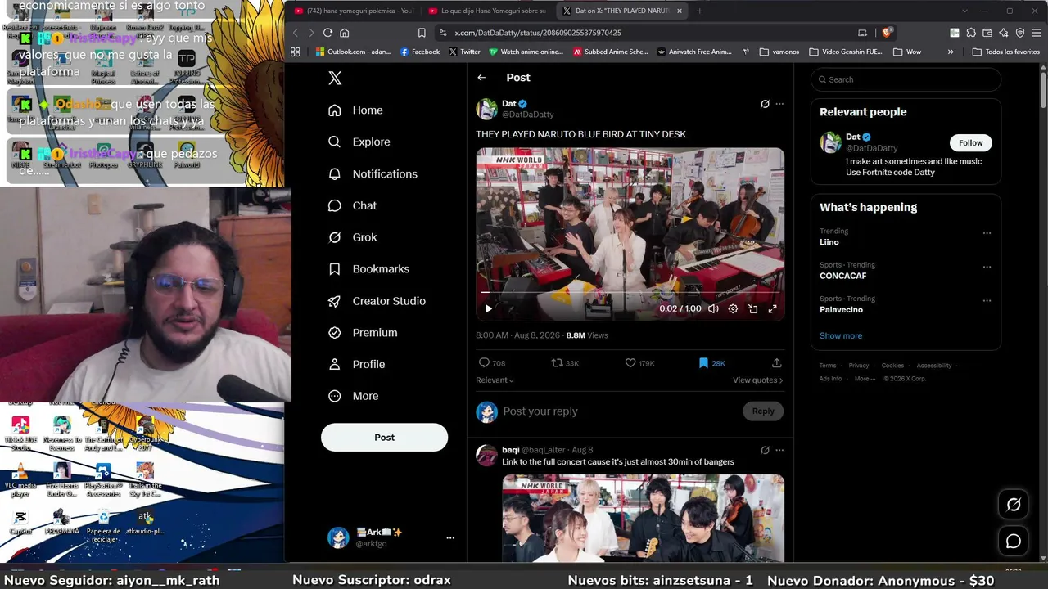Open options for the Palavecino trend
Screen dimensions: 1048x589
tap(987, 300)
